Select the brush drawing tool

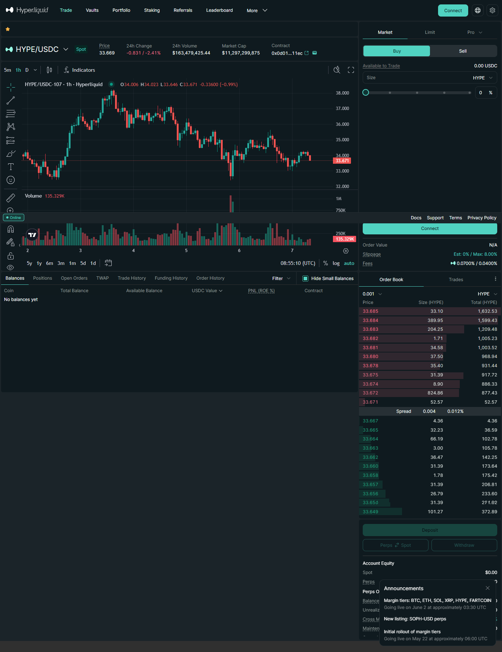[x=11, y=153]
